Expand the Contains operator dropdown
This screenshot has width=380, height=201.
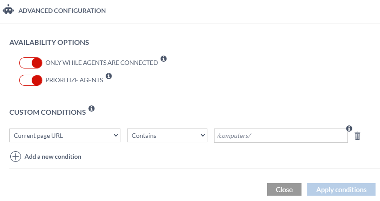(x=167, y=136)
